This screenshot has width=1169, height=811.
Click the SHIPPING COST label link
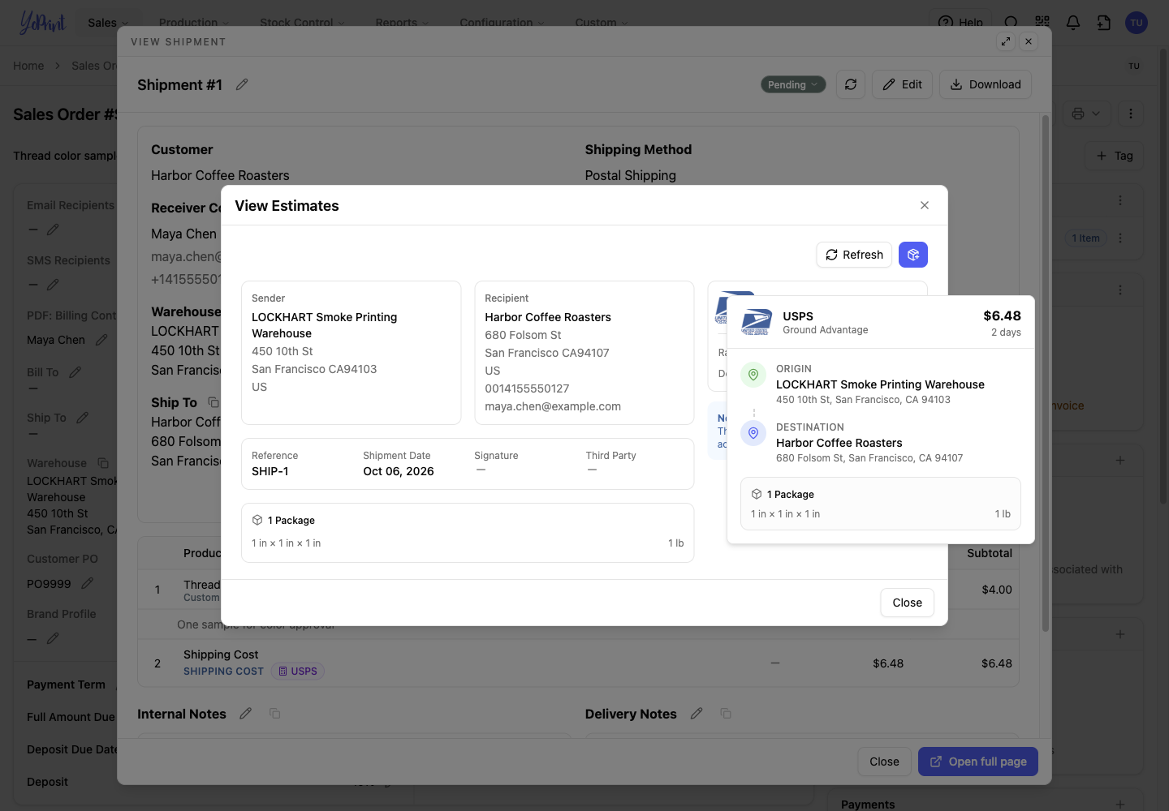pyautogui.click(x=223, y=672)
